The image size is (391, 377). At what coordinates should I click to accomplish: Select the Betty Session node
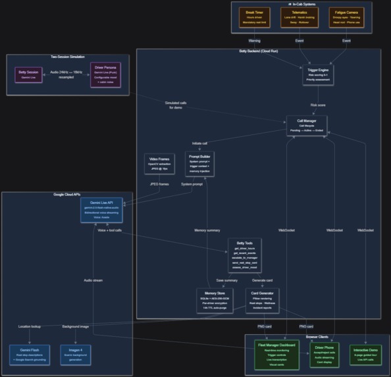coord(28,75)
